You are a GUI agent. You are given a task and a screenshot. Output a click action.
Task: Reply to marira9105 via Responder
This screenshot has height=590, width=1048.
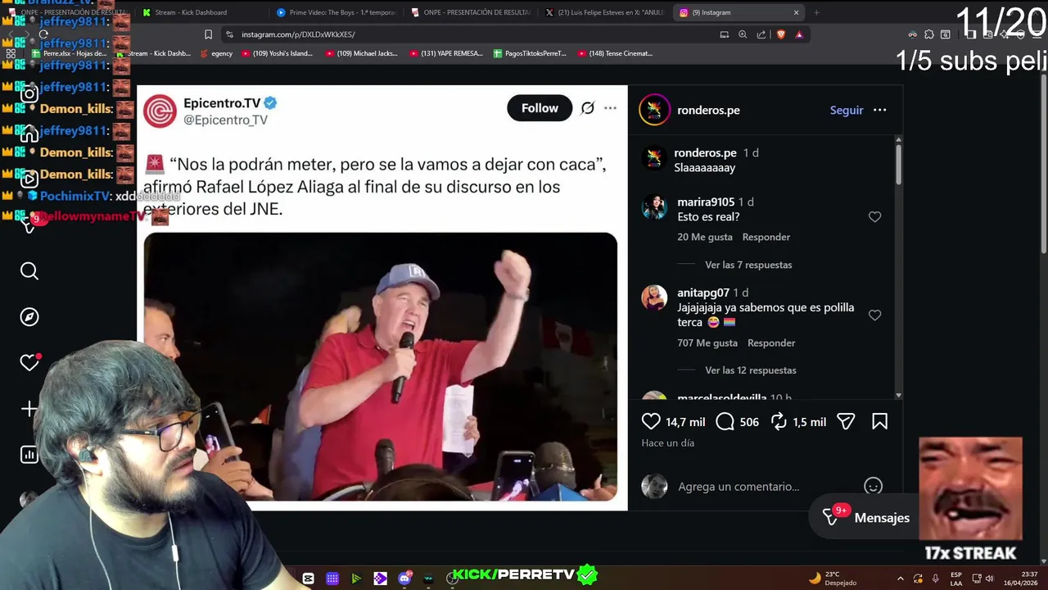point(766,237)
